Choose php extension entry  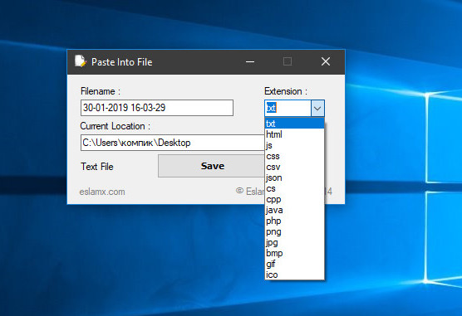(295, 221)
